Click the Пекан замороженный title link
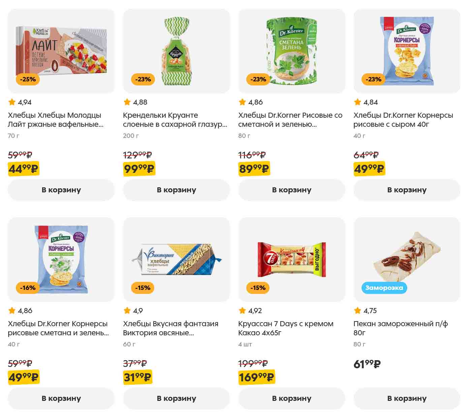Screen dimensions: 472x416 400,328
